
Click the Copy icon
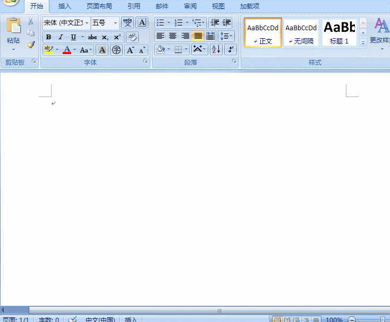pyautogui.click(x=31, y=33)
